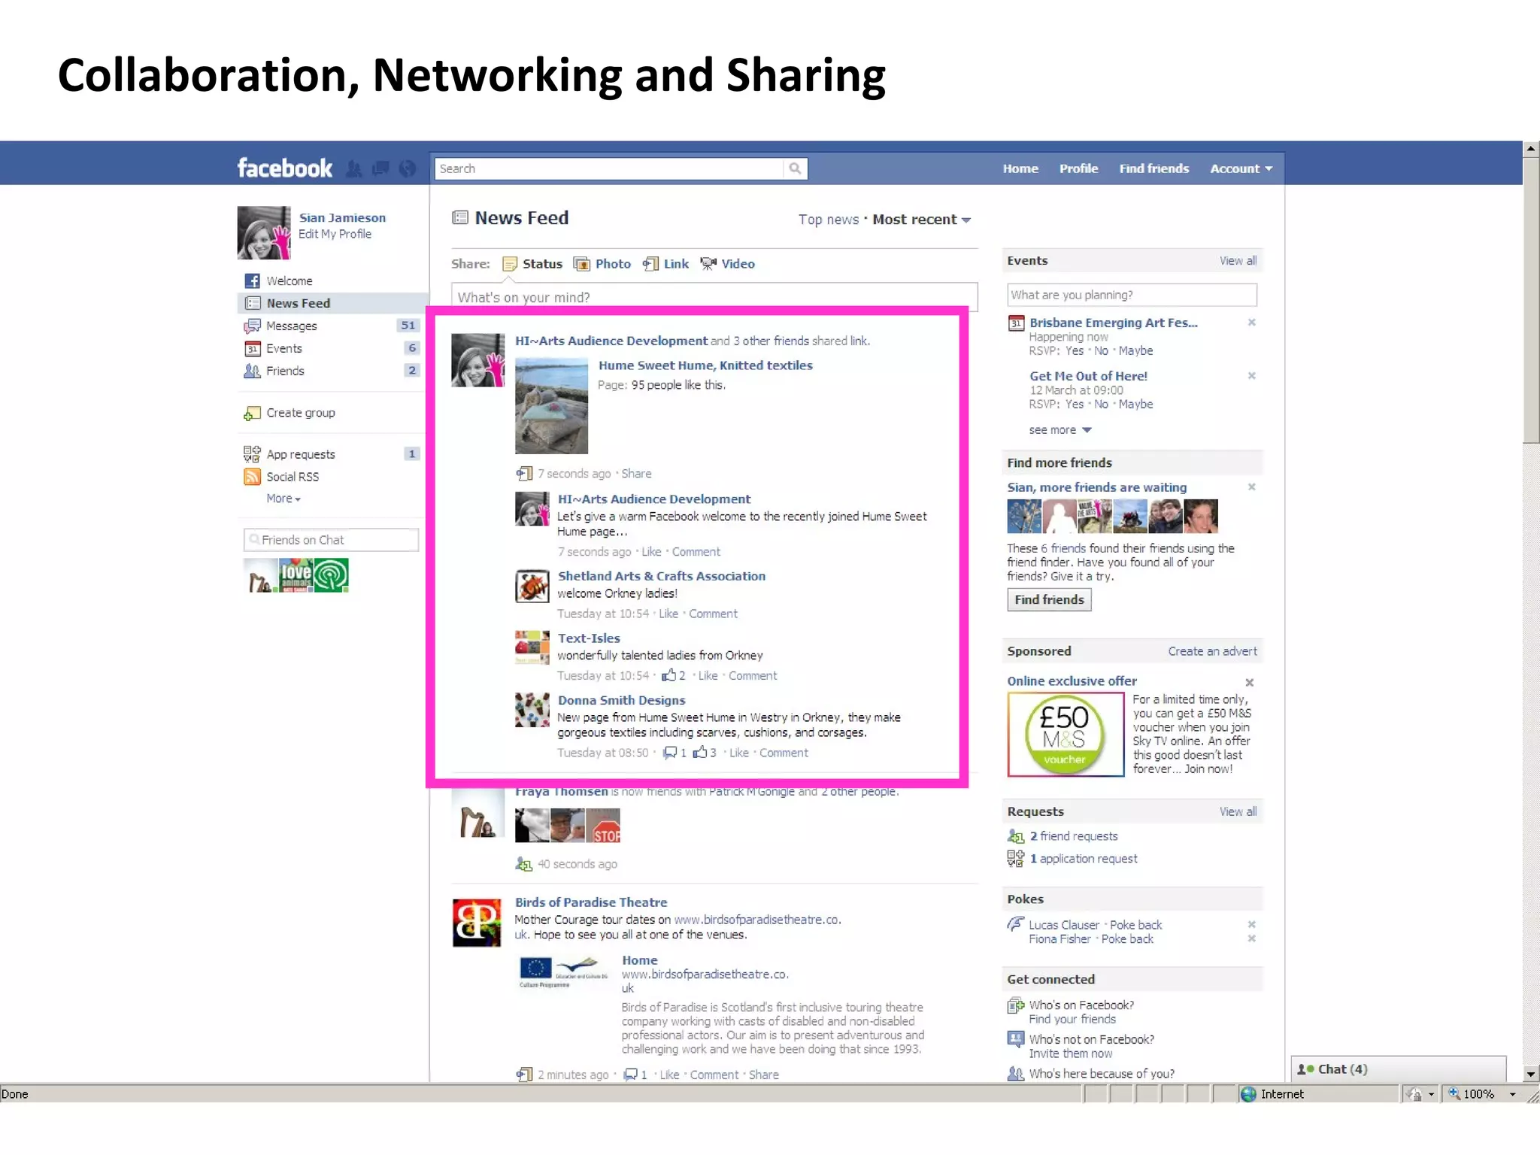
Task: Poke back Lucas Clauser
Action: (x=1135, y=925)
